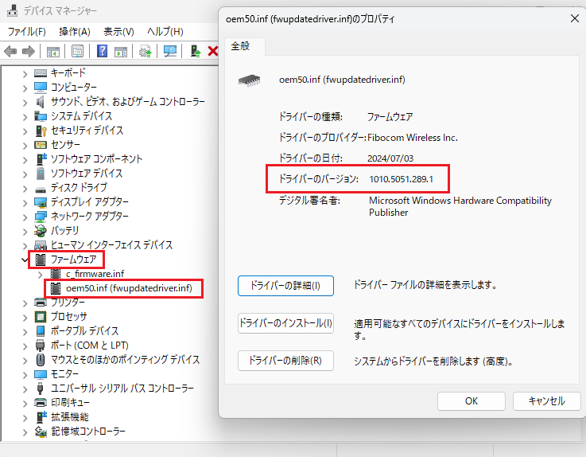Image resolution: width=586 pixels, height=457 pixels.
Task: Expand the c_firmware.inf node
Action: [x=41, y=275]
